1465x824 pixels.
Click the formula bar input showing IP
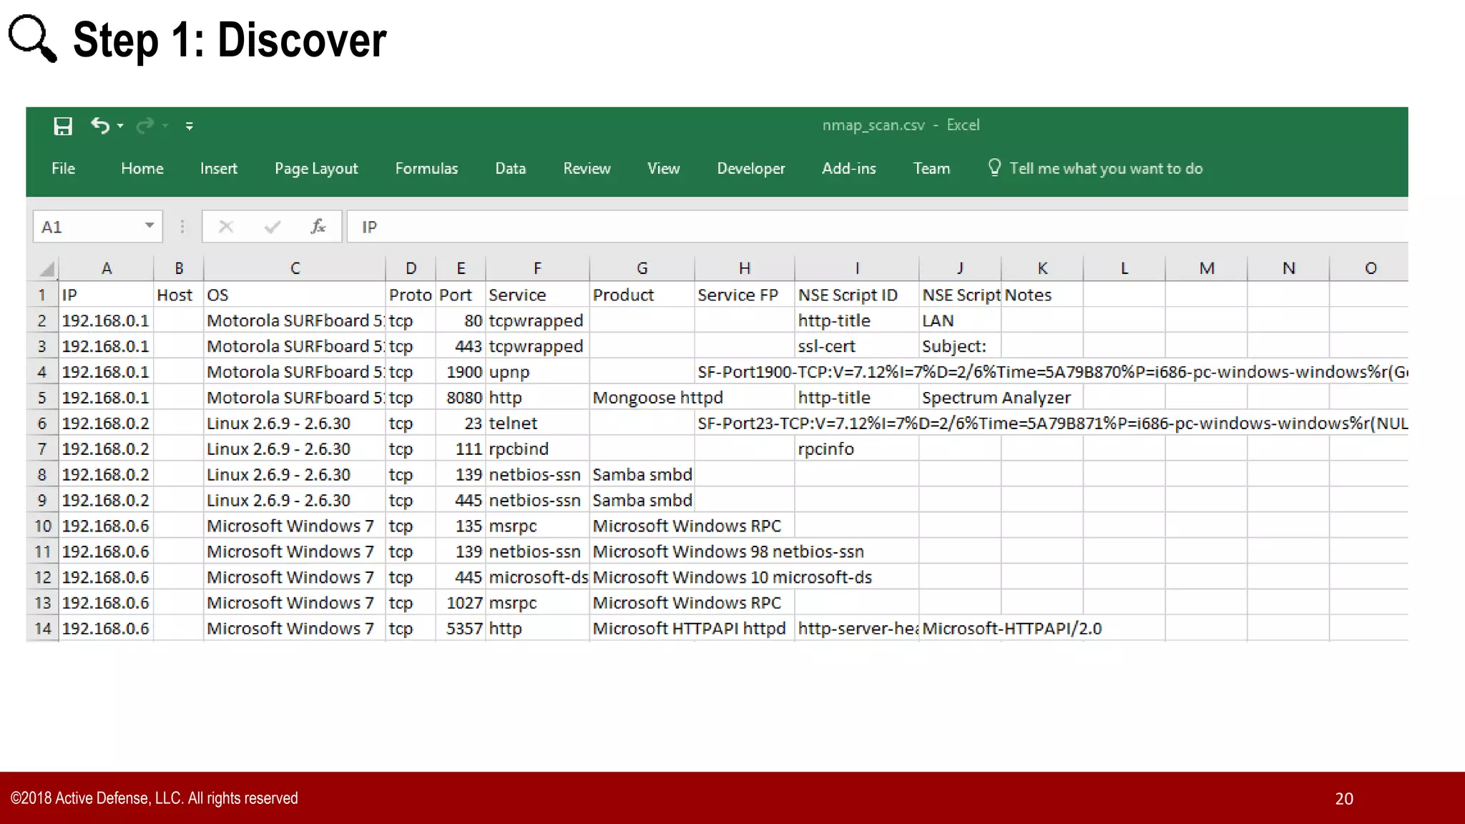pyautogui.click(x=858, y=227)
